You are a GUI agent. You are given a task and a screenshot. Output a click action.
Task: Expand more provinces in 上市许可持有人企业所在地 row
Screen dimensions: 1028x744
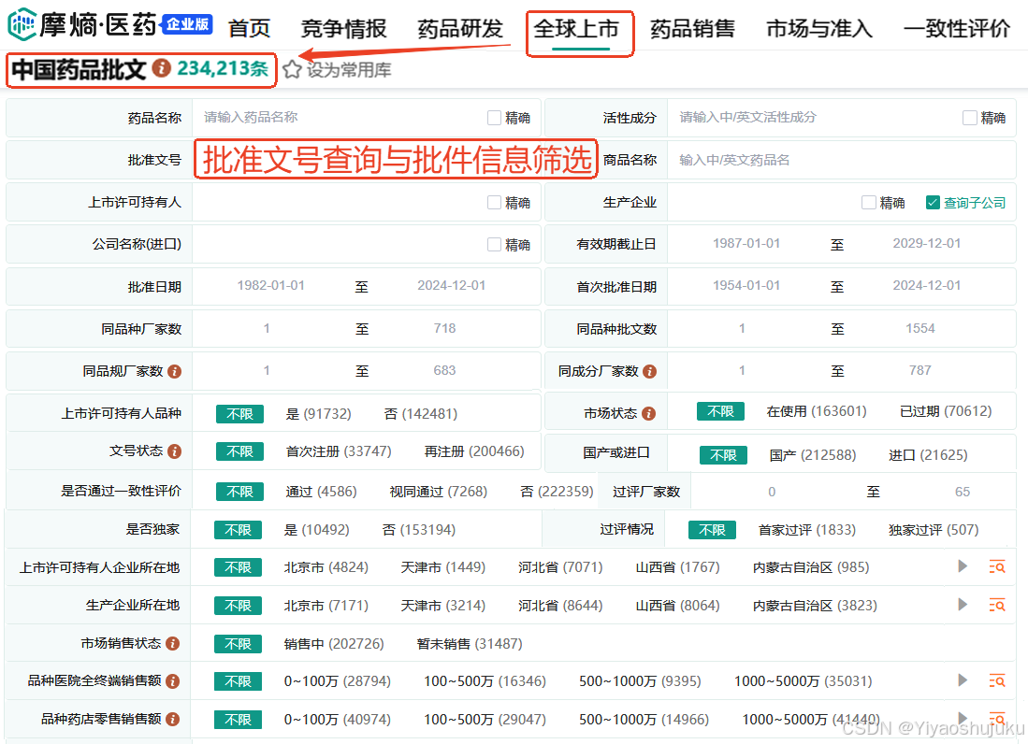[963, 566]
